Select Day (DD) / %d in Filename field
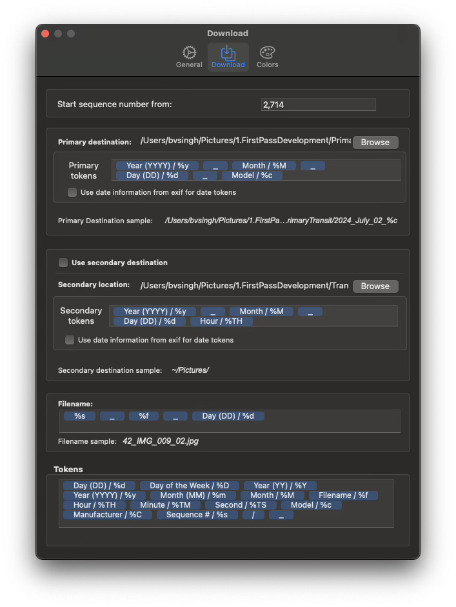456x607 pixels. coord(228,416)
